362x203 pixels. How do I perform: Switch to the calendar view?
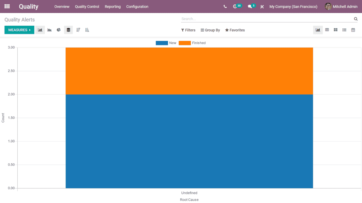point(353,30)
